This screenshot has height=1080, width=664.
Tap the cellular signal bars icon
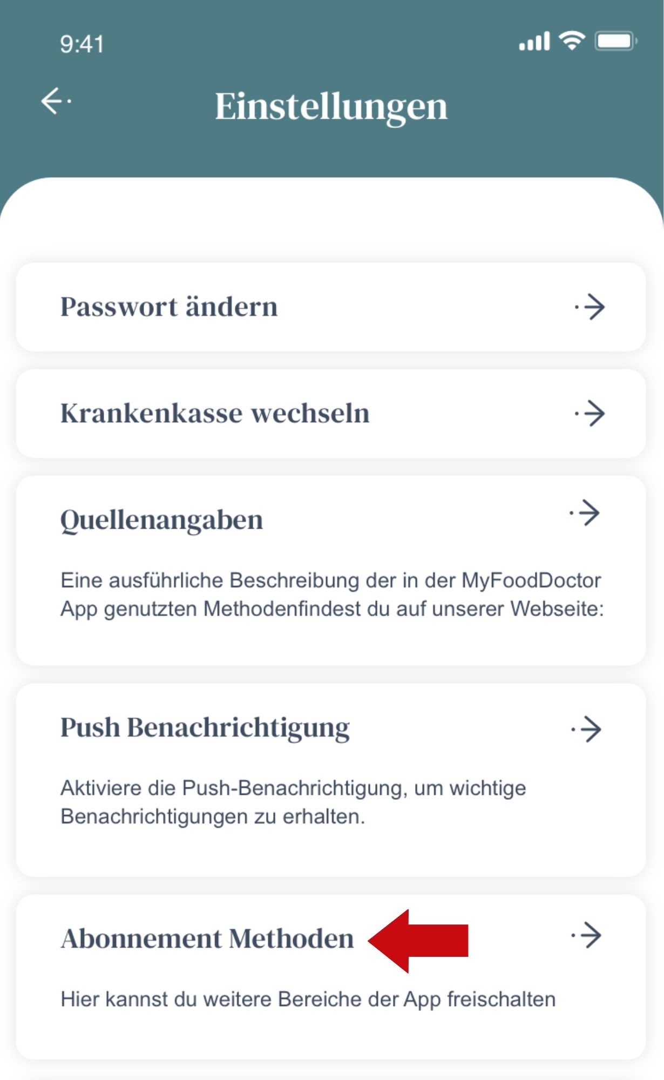(x=534, y=42)
